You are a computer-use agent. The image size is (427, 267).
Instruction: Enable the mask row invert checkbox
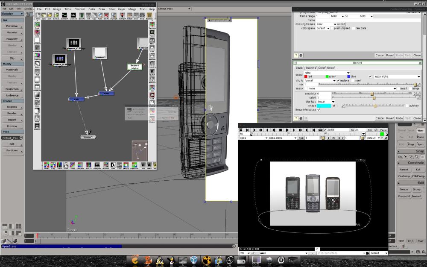pyautogui.click(x=398, y=88)
